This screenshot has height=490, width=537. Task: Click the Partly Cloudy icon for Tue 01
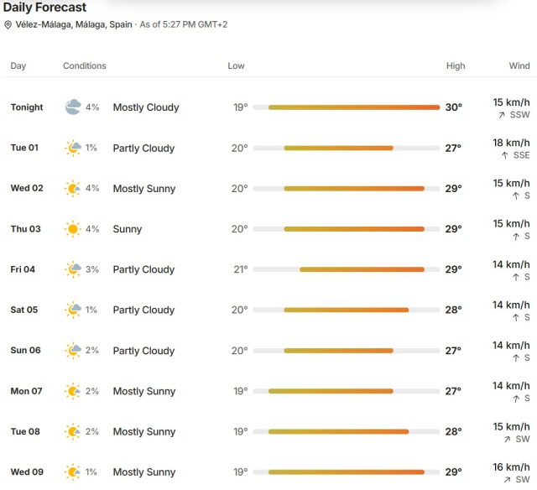[73, 148]
